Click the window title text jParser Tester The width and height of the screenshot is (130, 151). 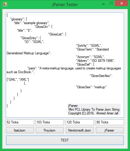pos(65,5)
